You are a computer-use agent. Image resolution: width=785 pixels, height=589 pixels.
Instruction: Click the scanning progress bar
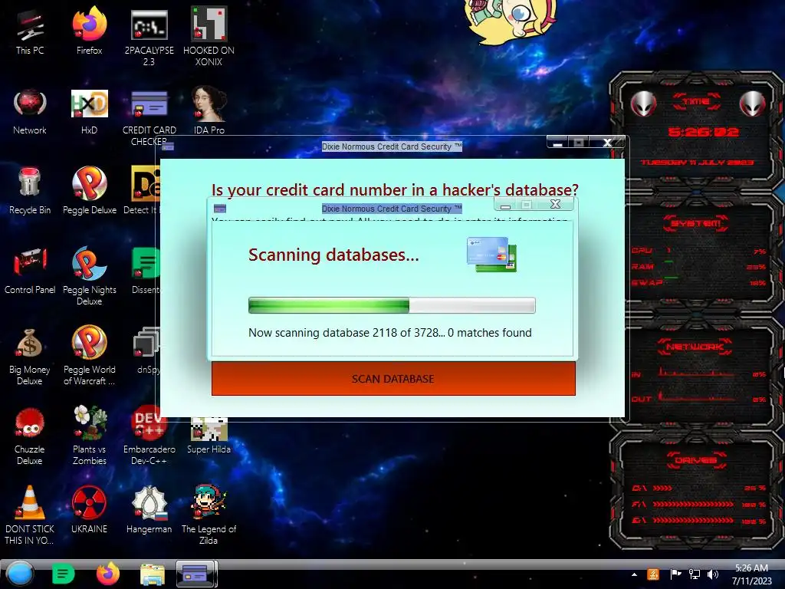(x=392, y=305)
